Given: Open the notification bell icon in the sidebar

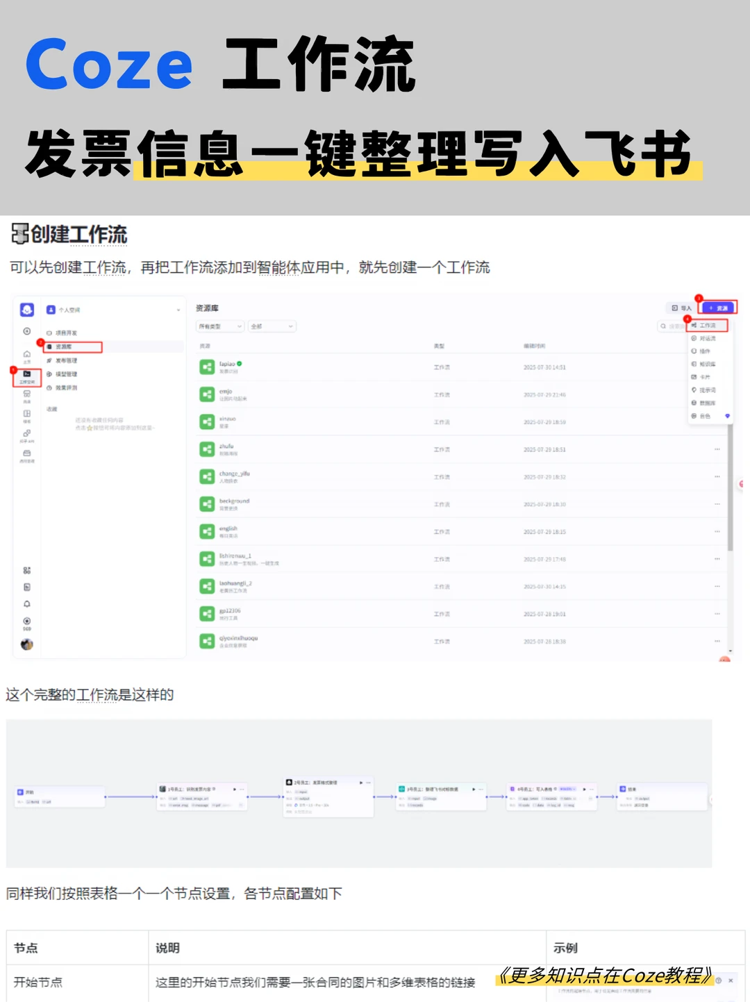Looking at the screenshot, I should (x=27, y=604).
